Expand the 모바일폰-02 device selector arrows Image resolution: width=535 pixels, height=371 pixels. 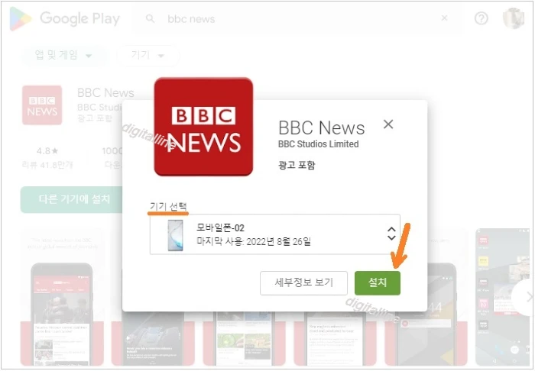click(x=391, y=234)
